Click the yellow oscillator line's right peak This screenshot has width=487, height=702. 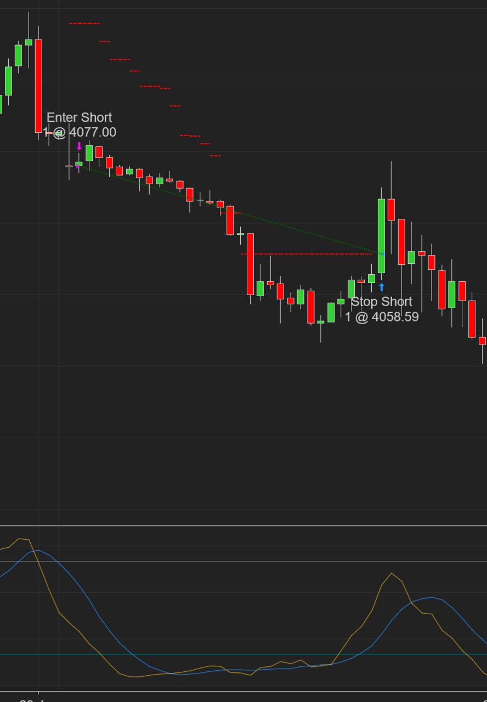click(391, 574)
